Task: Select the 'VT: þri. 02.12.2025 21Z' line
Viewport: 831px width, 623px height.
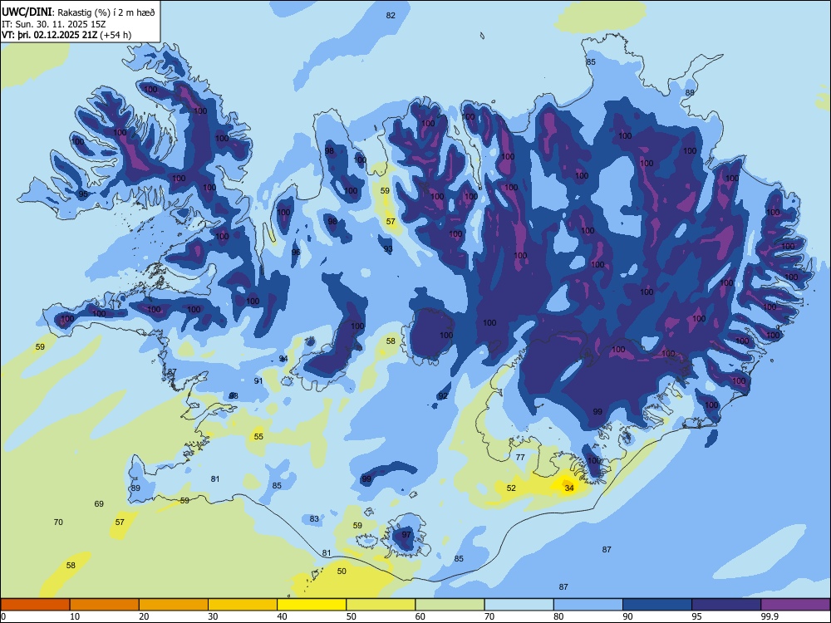Action: point(49,35)
